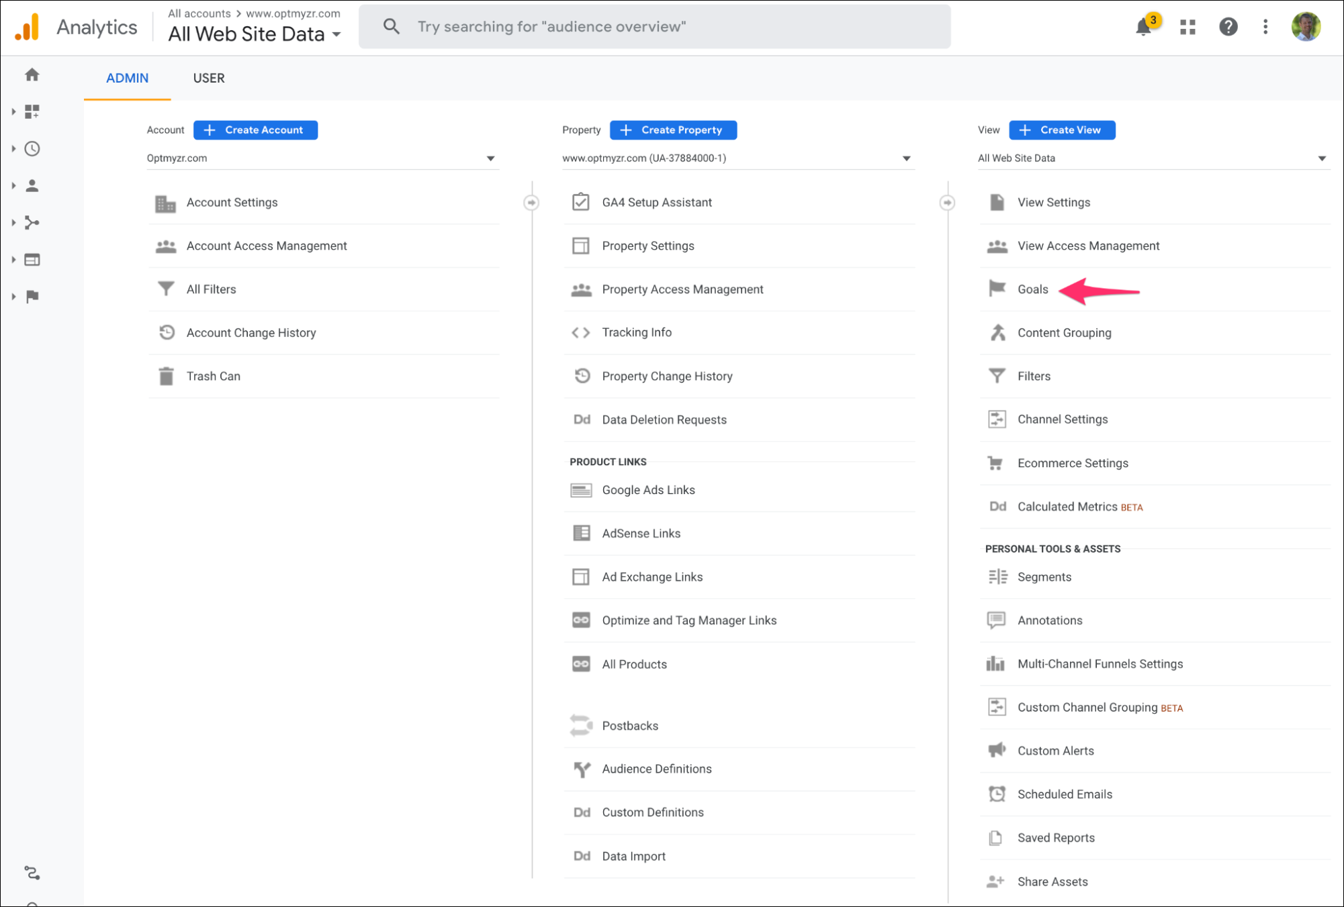Image resolution: width=1344 pixels, height=907 pixels.
Task: Click the Trash Can icon
Action: 166,376
